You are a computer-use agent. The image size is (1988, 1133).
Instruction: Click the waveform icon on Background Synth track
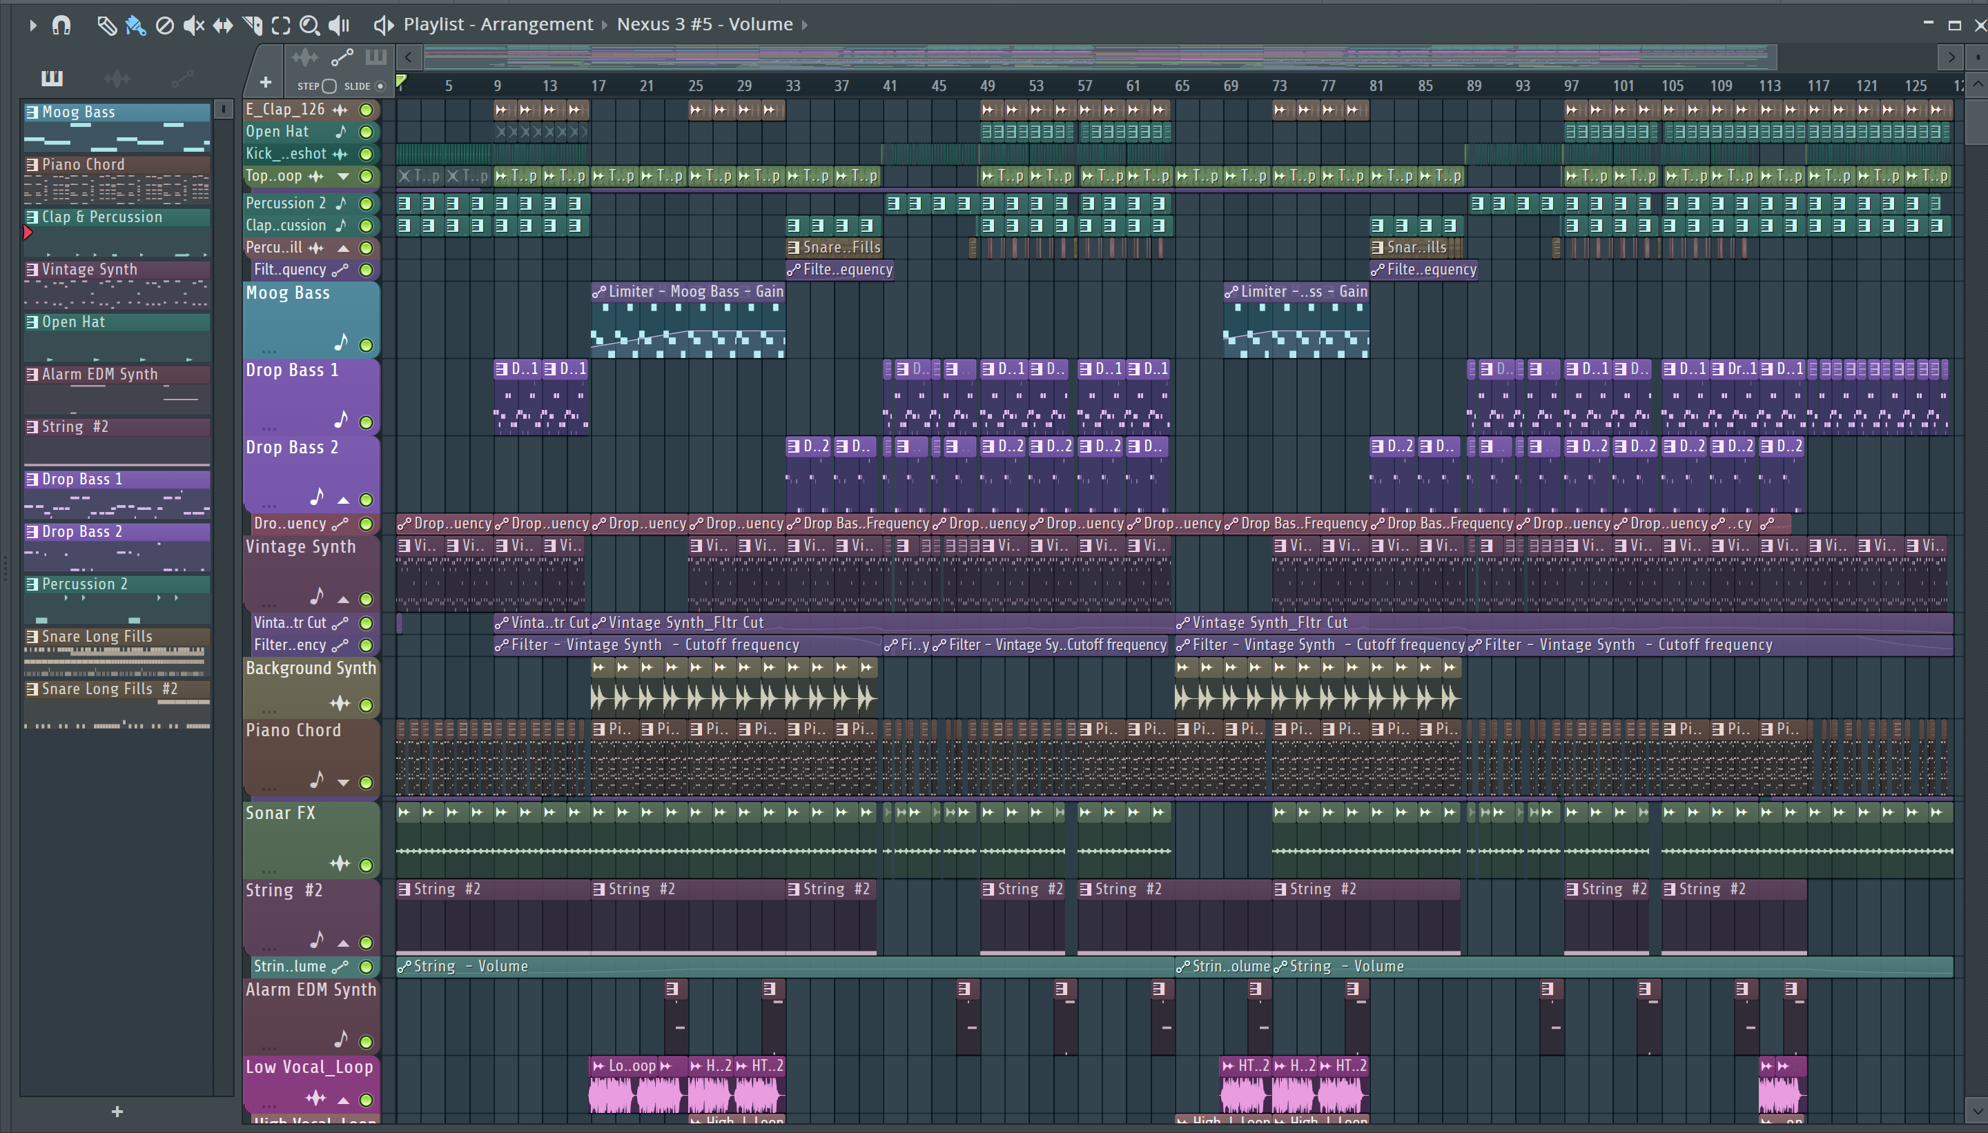coord(340,703)
